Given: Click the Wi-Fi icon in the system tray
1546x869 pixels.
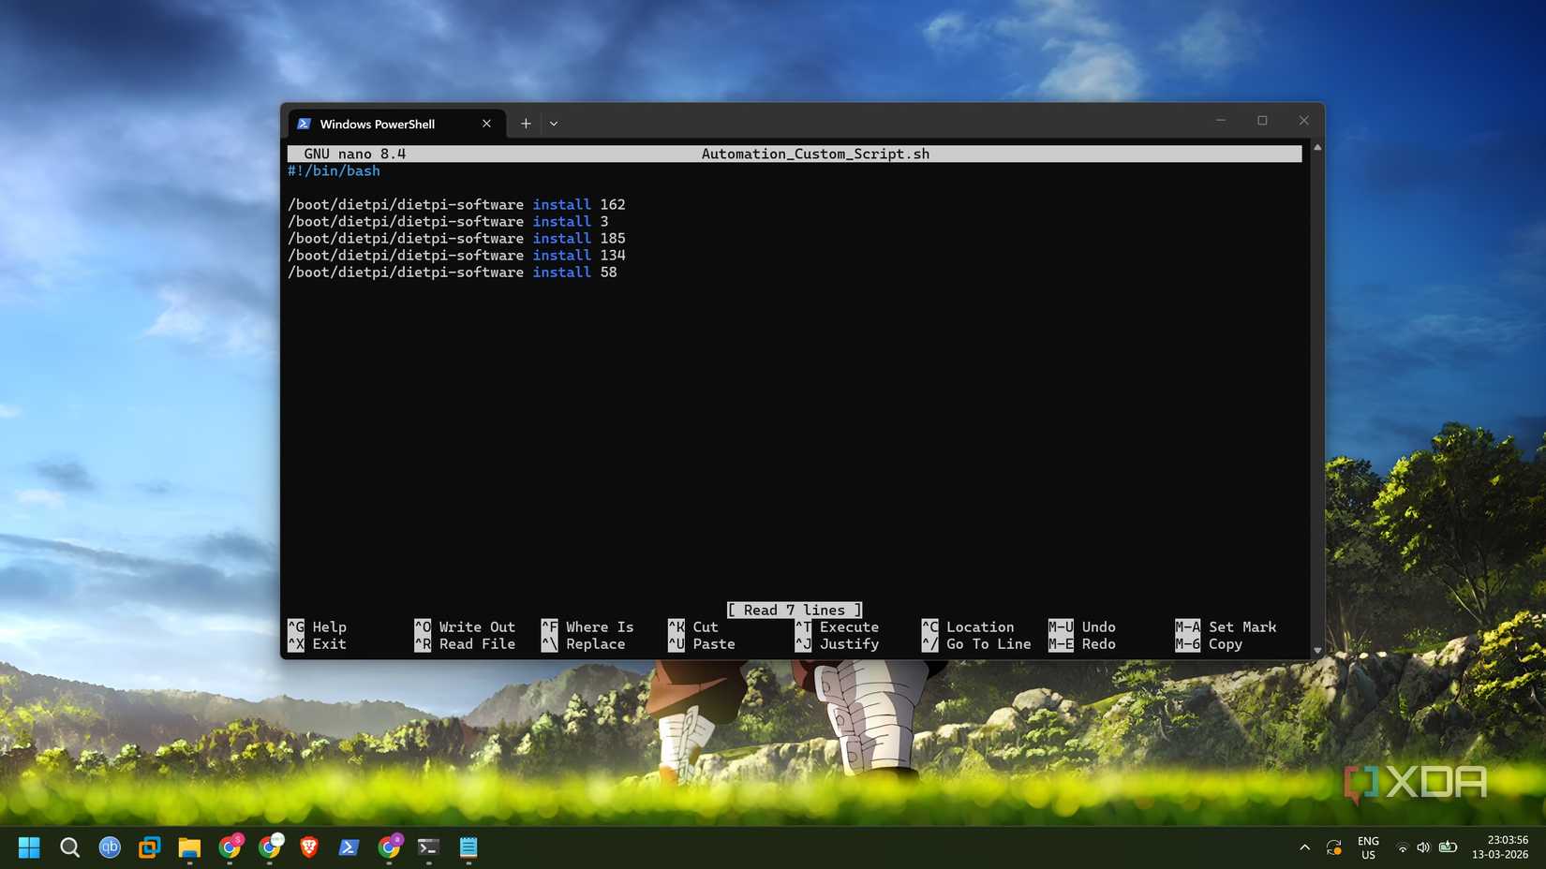Looking at the screenshot, I should [1403, 848].
